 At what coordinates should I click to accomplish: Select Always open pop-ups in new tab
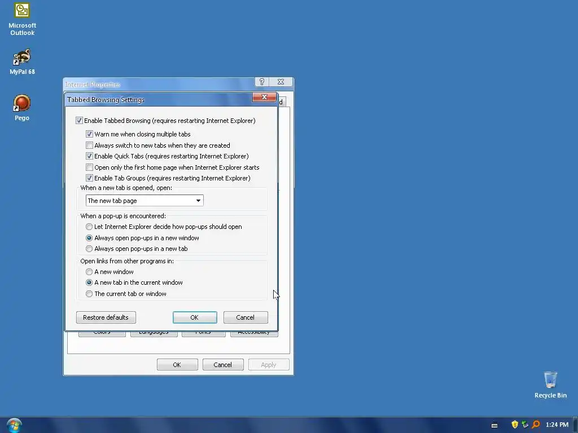(x=89, y=249)
